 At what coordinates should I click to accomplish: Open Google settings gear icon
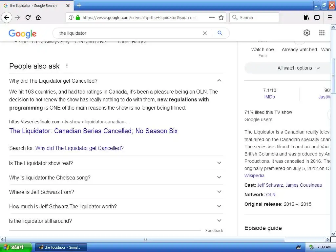(307, 33)
